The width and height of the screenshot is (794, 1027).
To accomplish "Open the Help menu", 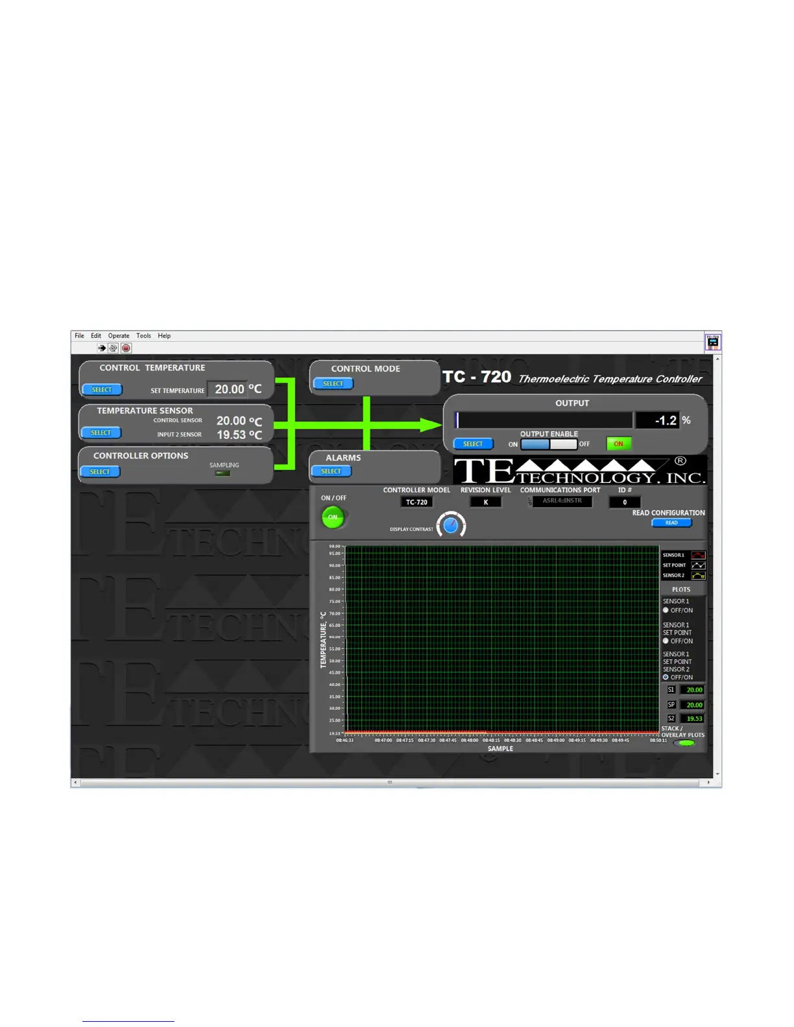I will pos(164,336).
